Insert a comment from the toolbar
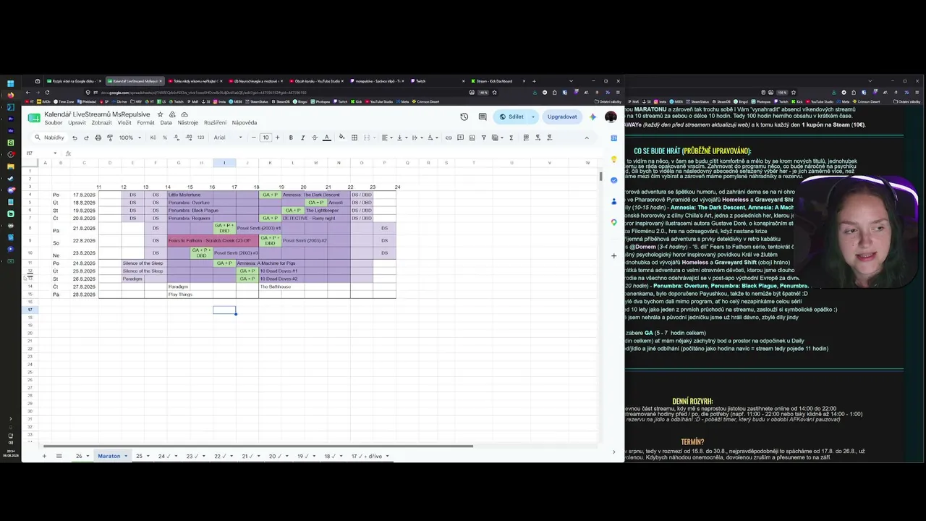Image resolution: width=926 pixels, height=521 pixels. [460, 137]
